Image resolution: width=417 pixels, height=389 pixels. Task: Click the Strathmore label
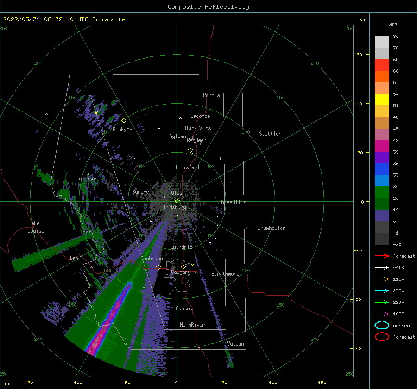pyautogui.click(x=225, y=274)
